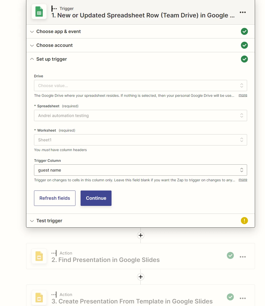Open the three-dot menu on the trigger step
The image size is (265, 306).
242,12
